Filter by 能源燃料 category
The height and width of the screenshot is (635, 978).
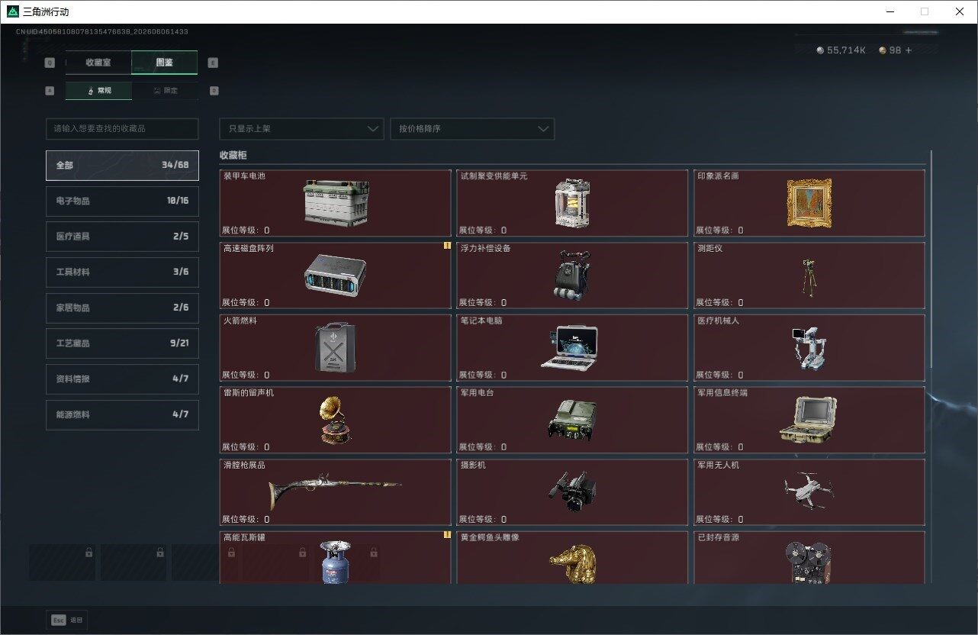122,414
